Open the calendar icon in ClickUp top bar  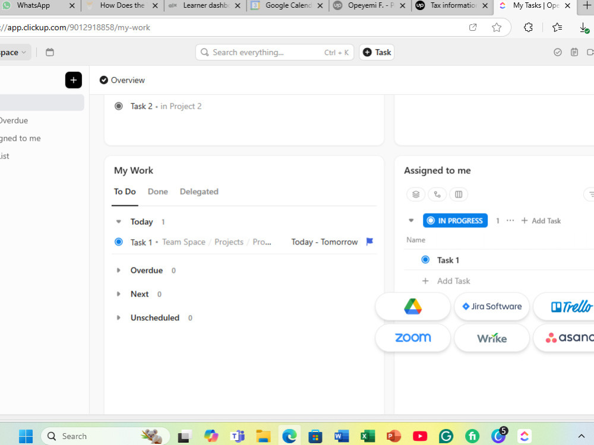(50, 52)
